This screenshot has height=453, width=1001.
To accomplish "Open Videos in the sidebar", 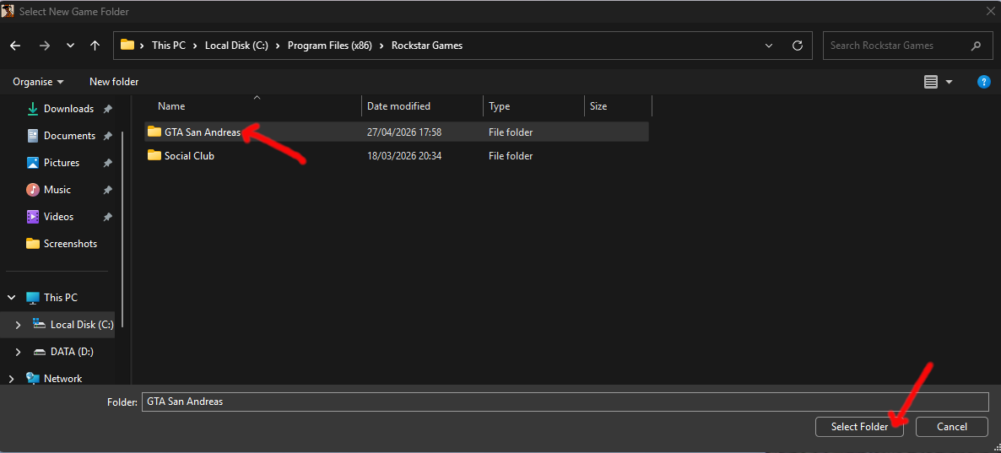I will 58,217.
